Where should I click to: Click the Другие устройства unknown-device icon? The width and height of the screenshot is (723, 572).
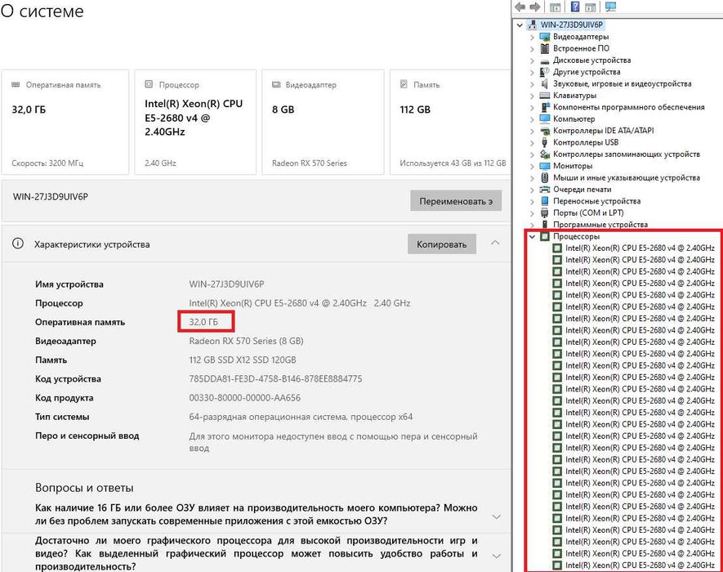pyautogui.click(x=545, y=72)
